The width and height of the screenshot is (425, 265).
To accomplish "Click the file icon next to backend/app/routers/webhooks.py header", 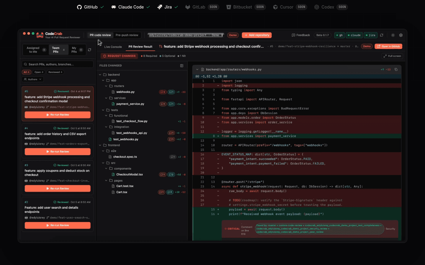I will point(202,69).
